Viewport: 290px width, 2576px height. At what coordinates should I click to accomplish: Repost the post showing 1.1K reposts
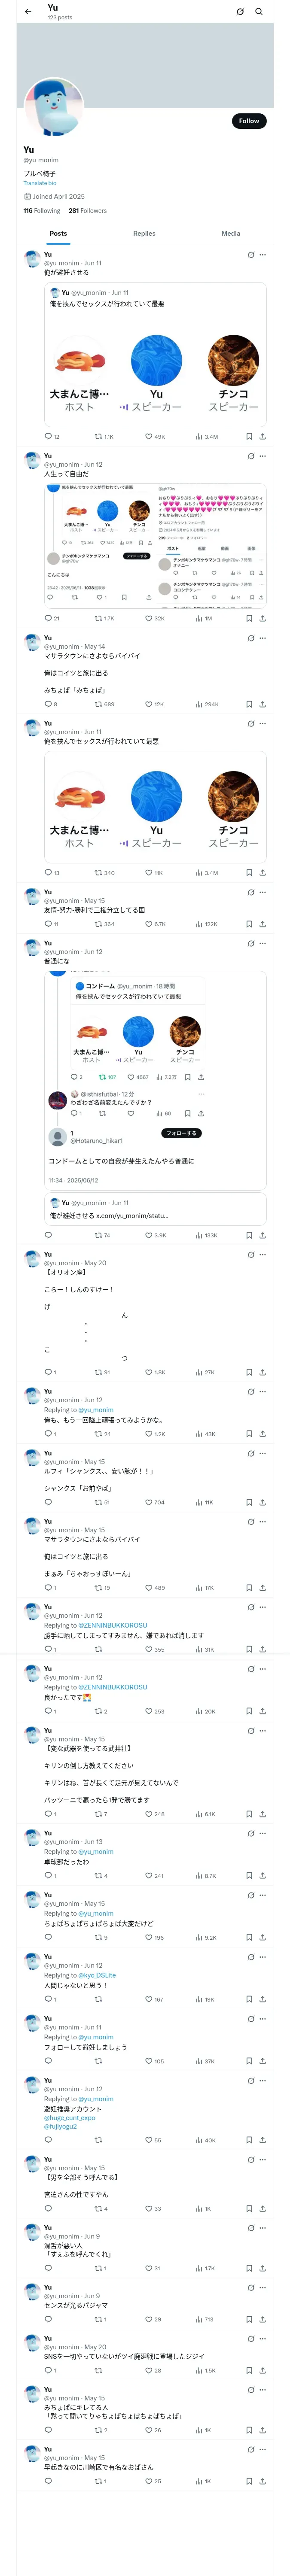click(x=104, y=437)
